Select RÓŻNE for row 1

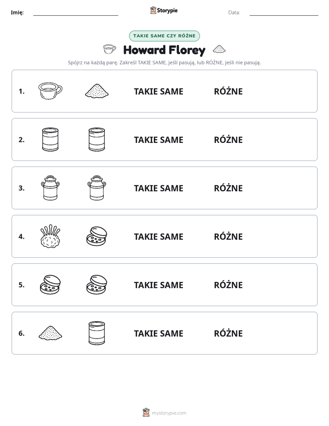[x=228, y=91]
